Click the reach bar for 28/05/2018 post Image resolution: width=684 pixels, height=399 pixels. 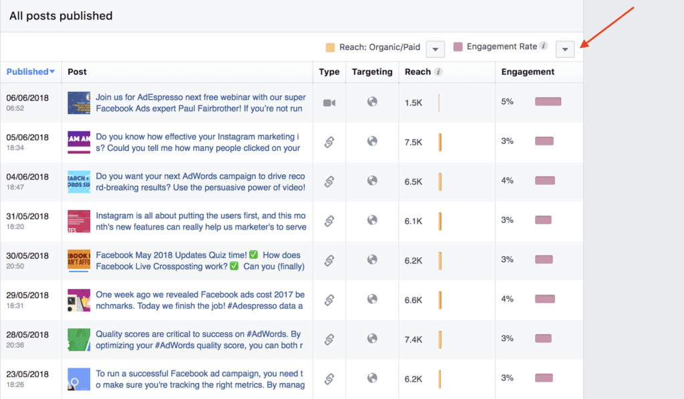coord(440,340)
